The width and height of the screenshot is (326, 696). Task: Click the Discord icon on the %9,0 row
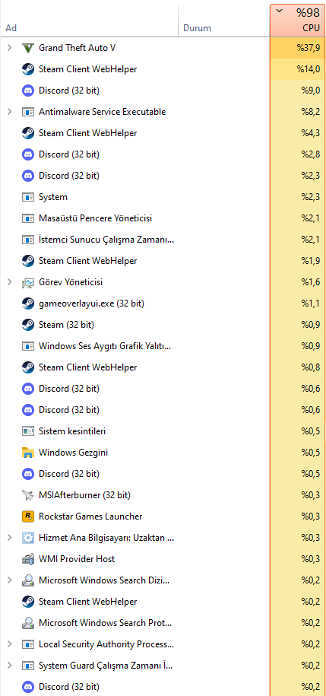(x=28, y=91)
